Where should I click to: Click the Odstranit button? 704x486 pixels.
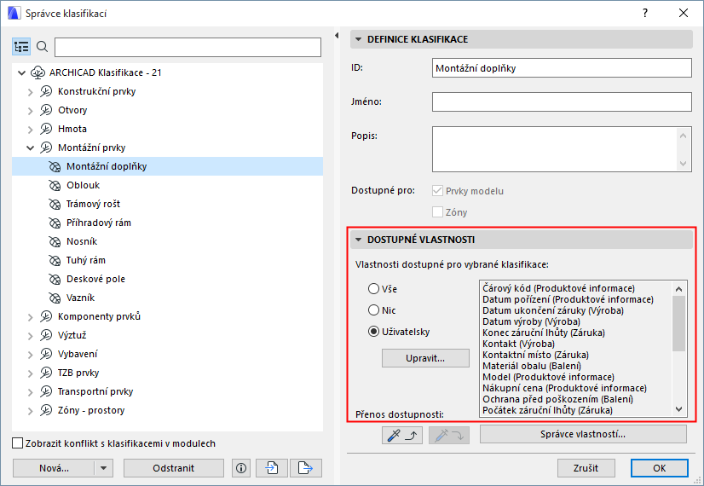173,468
